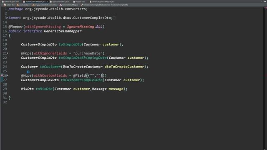Viewport: 267px width, 150px height.
Task: Click the MixDto return type
Action: (x=27, y=89)
